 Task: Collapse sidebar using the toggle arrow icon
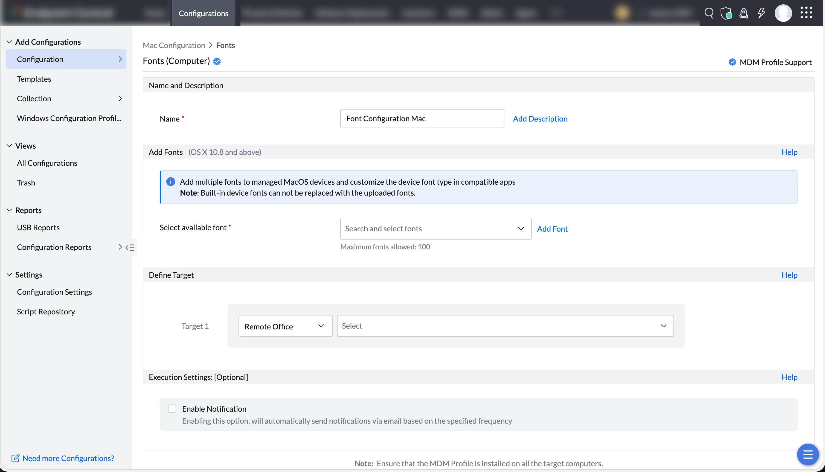click(130, 248)
